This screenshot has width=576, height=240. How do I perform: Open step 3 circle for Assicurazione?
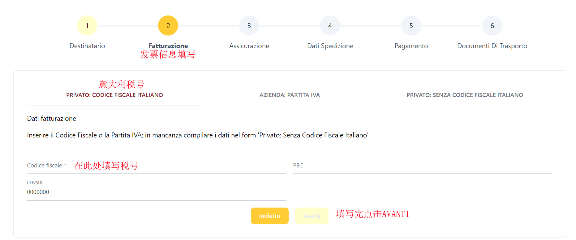[x=249, y=26]
